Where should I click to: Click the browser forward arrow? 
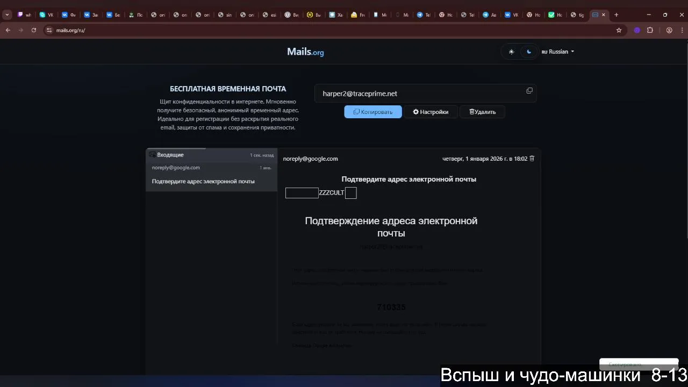point(21,30)
